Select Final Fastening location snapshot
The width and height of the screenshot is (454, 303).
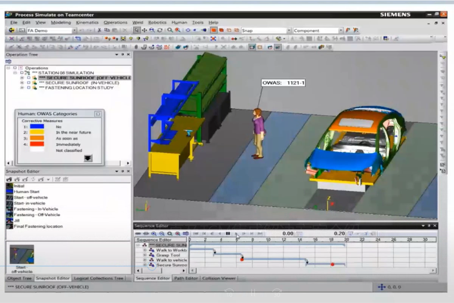click(38, 226)
